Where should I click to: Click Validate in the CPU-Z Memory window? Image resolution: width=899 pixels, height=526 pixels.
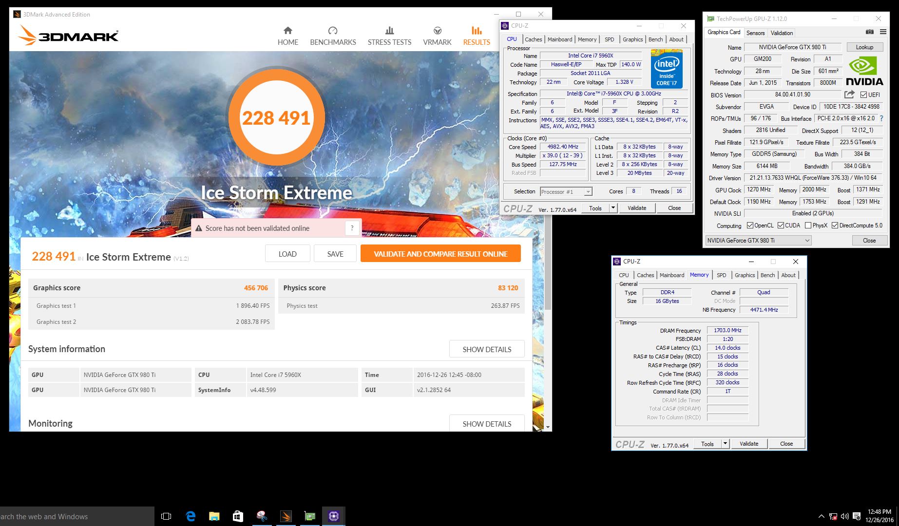pos(749,444)
